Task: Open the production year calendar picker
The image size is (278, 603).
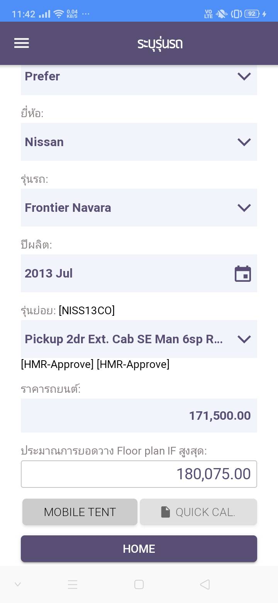Action: [x=243, y=274]
